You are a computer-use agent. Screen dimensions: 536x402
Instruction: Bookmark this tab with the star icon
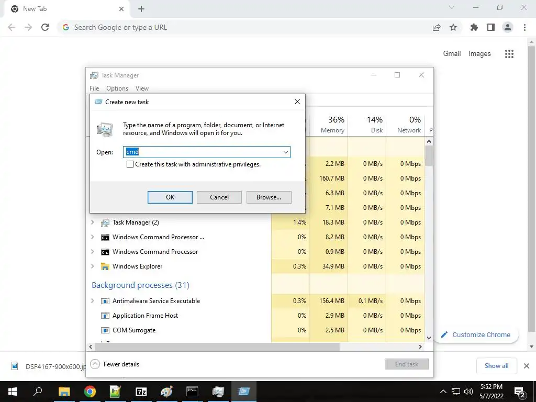(453, 27)
